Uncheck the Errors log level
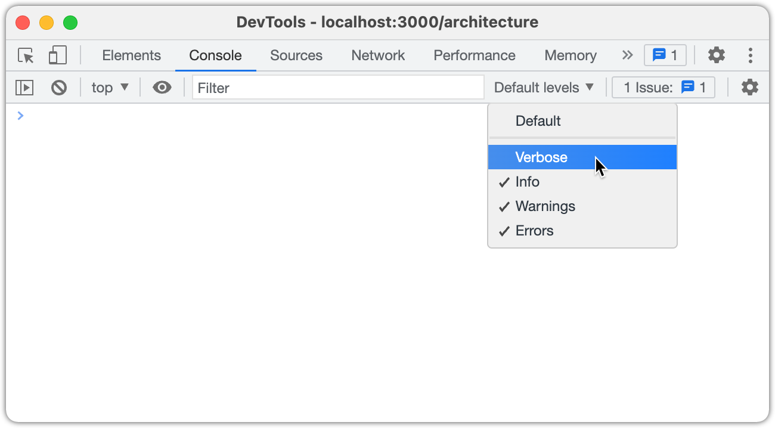The width and height of the screenshot is (775, 428). click(534, 231)
